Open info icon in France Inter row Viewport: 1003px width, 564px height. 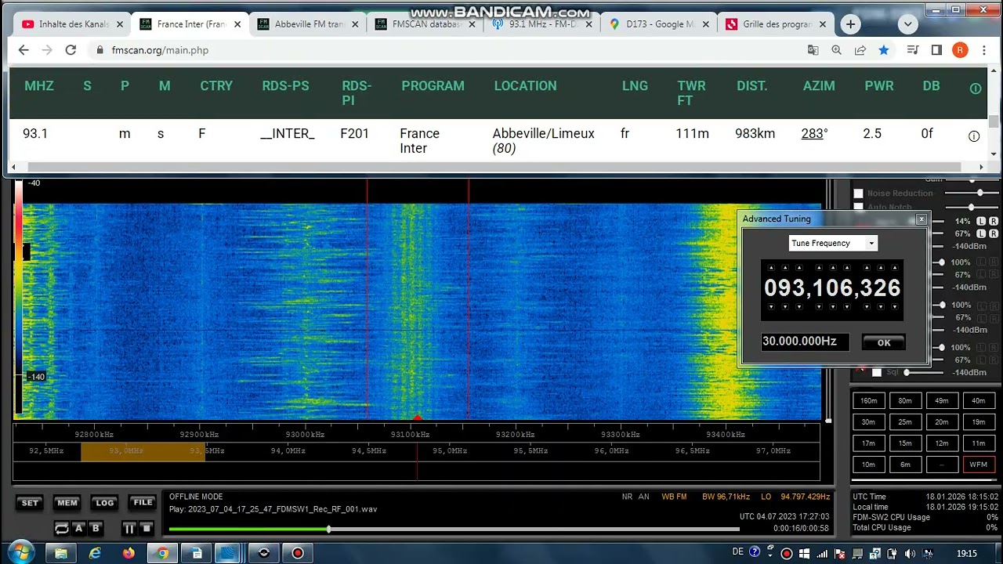tap(974, 136)
